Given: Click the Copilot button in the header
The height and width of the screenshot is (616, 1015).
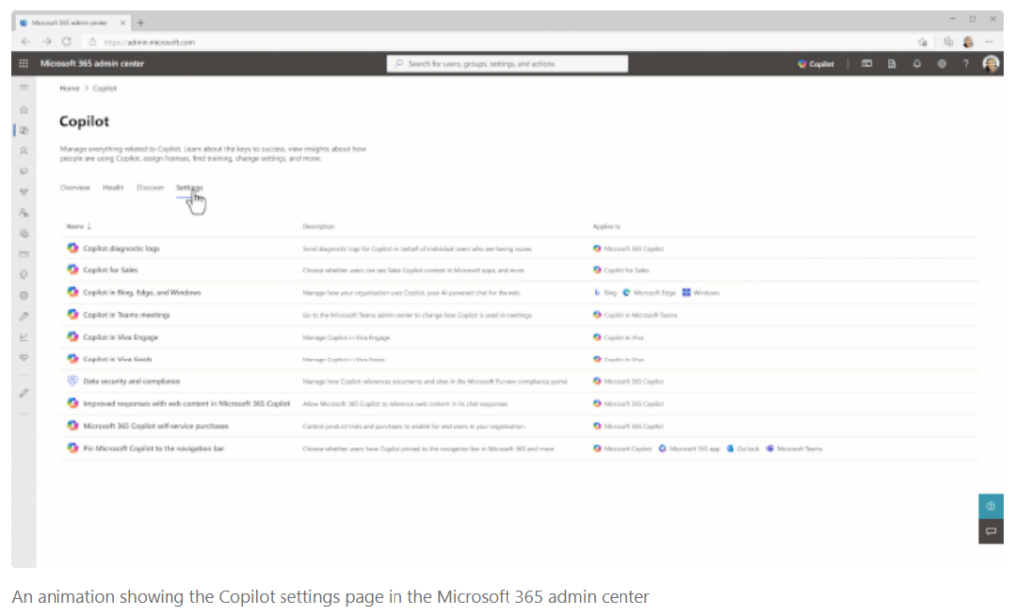Looking at the screenshot, I should pyautogui.click(x=816, y=64).
